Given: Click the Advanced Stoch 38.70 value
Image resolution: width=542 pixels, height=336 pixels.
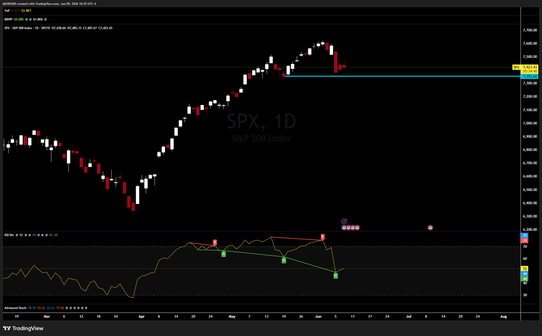Looking at the screenshot, I should click(x=32, y=308).
